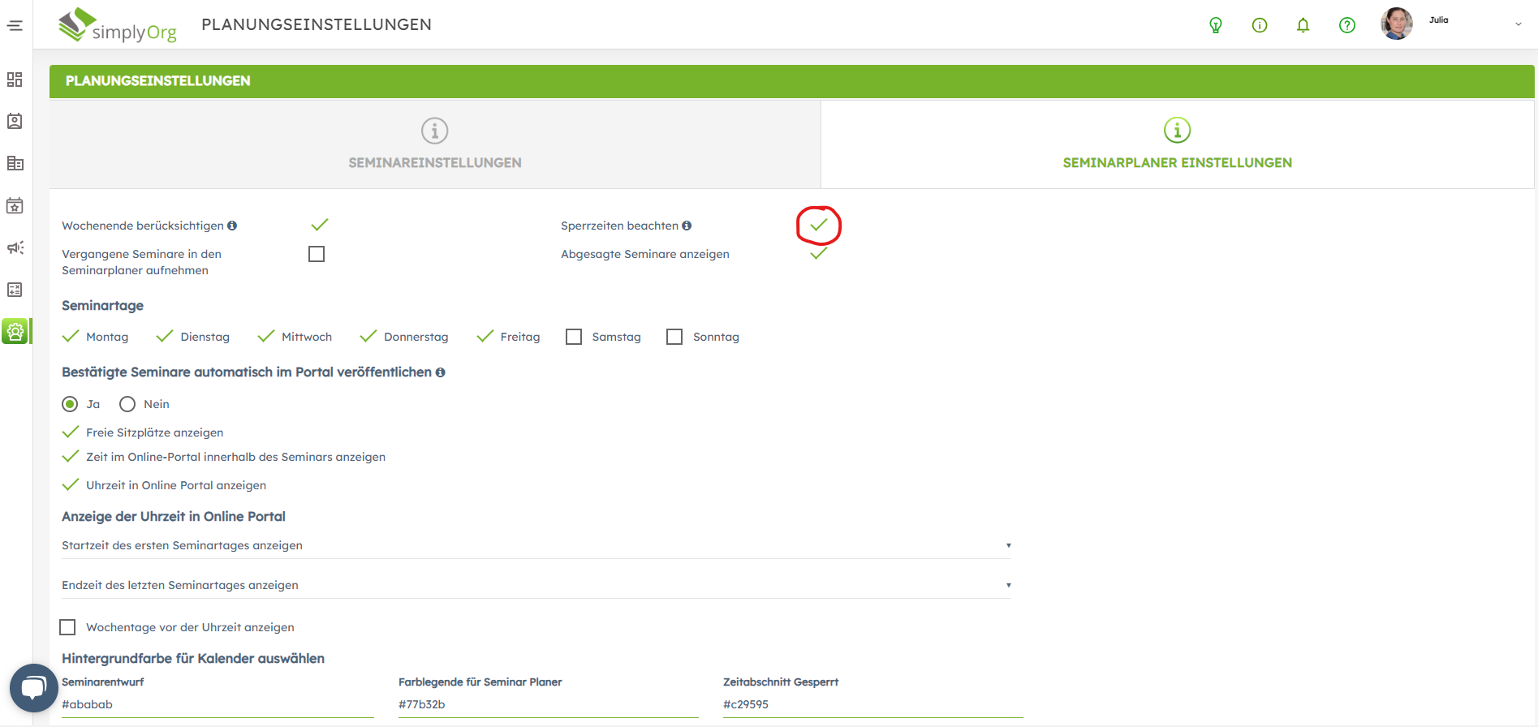Select the Nein radio button

pos(127,404)
